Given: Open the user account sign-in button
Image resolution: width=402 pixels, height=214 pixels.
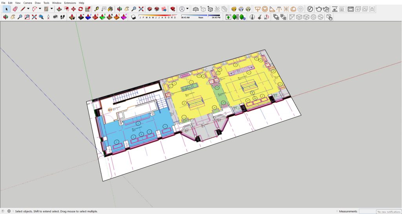Looking at the screenshot, I should tap(182, 9).
